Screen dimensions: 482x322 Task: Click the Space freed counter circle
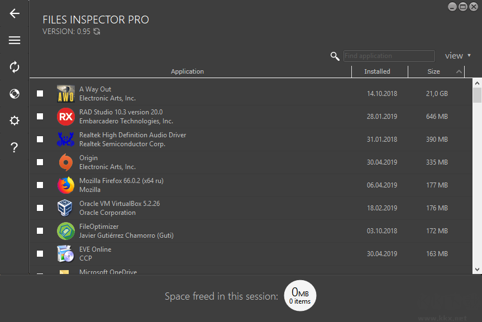[x=300, y=296]
